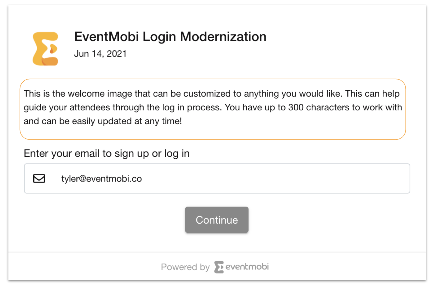Click the first line of the welcome text
The width and height of the screenshot is (433, 288).
[x=212, y=94]
